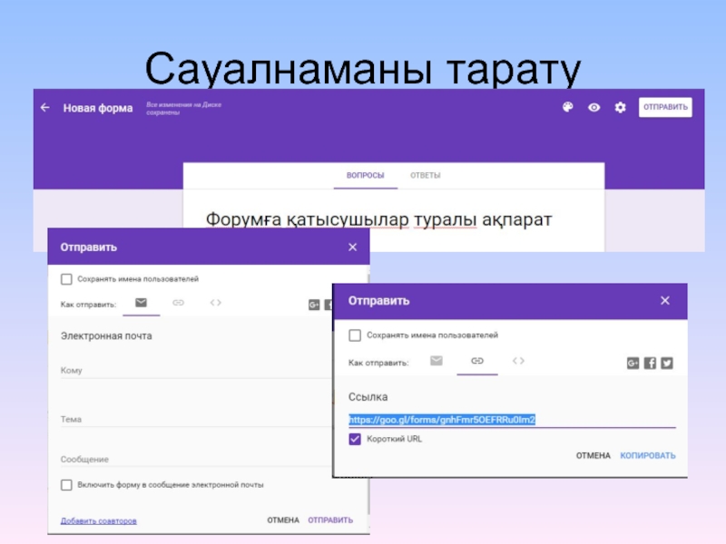This screenshot has width=726, height=544.
Task: Share via Facebook icon in right dialog
Action: 650,364
